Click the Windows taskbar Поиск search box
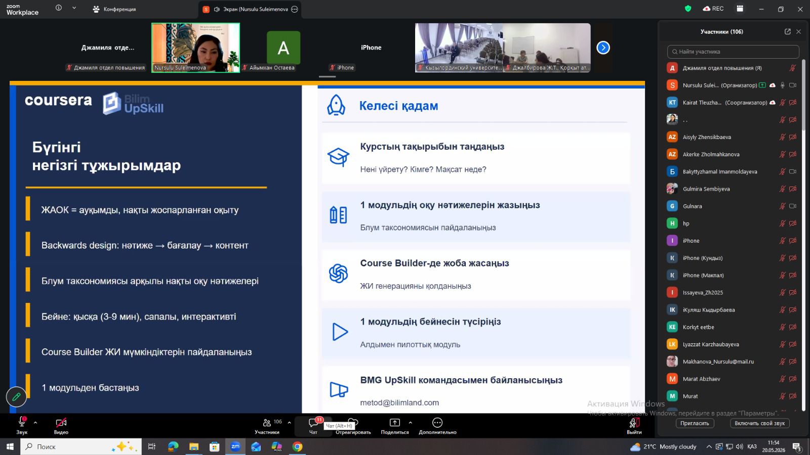 [x=81, y=446]
